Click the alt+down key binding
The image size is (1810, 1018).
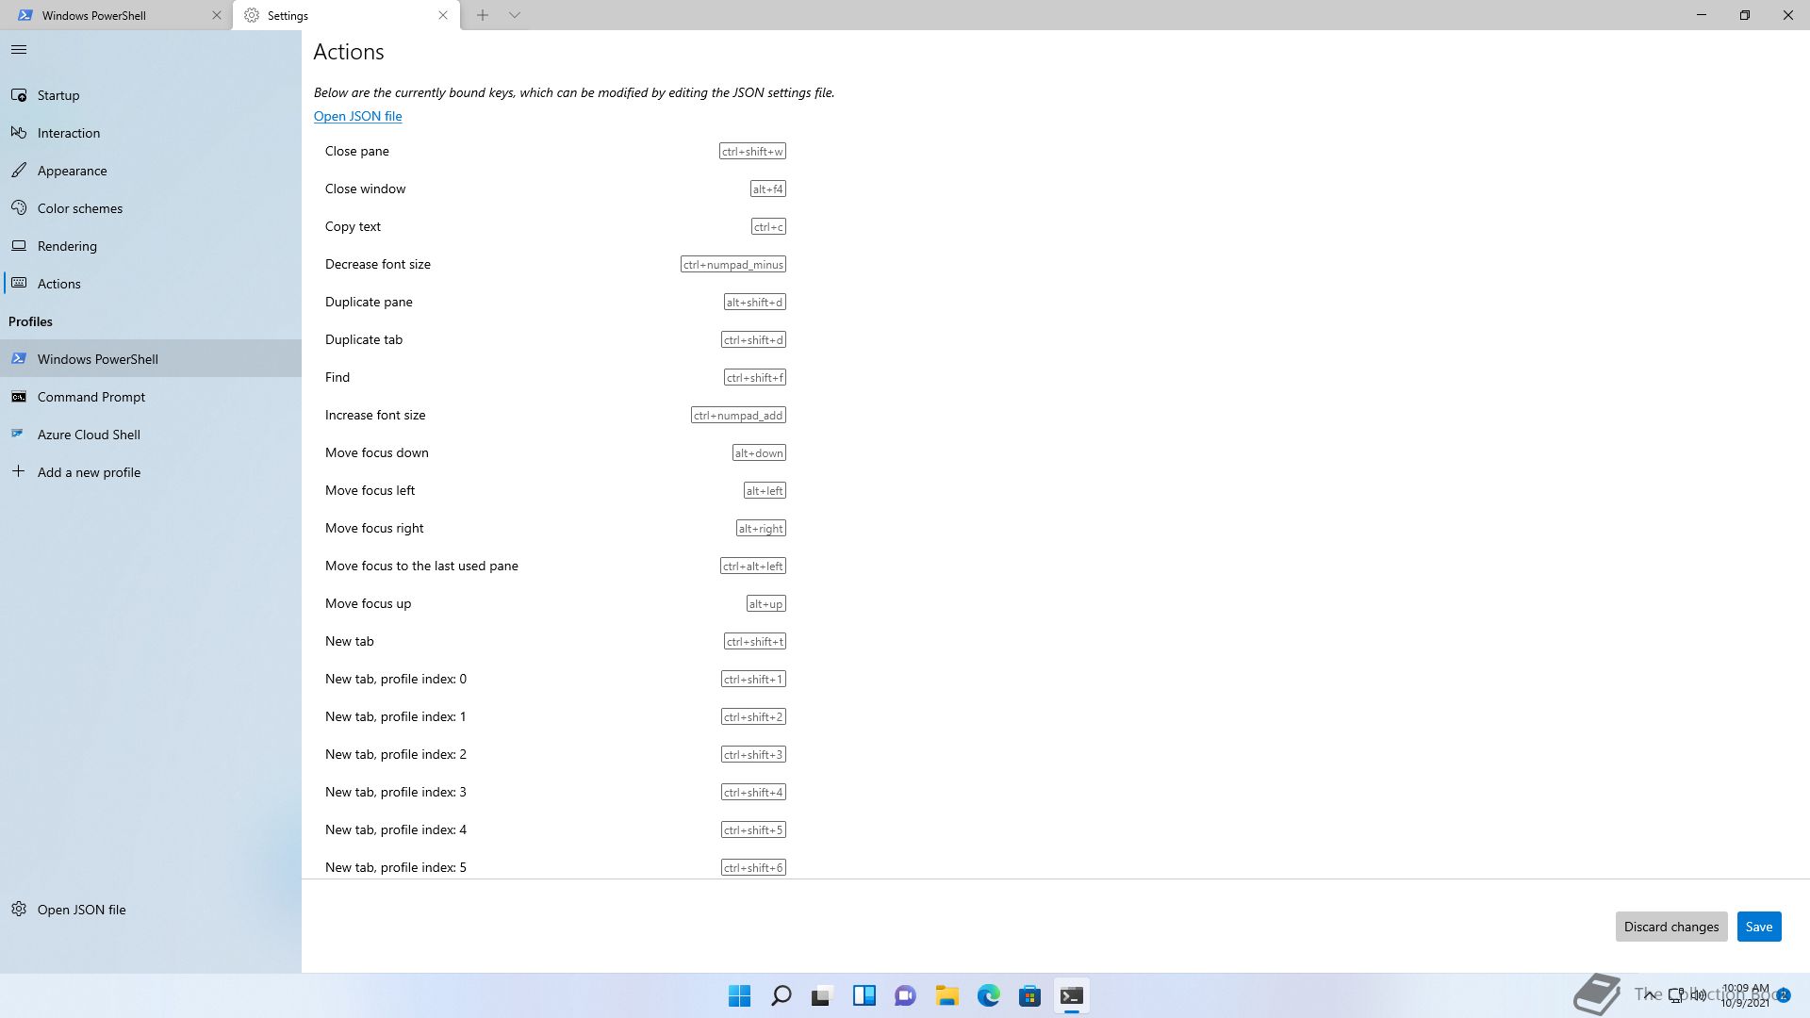[x=759, y=452]
